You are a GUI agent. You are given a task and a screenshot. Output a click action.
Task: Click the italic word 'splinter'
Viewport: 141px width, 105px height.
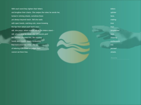[x=113, y=12]
